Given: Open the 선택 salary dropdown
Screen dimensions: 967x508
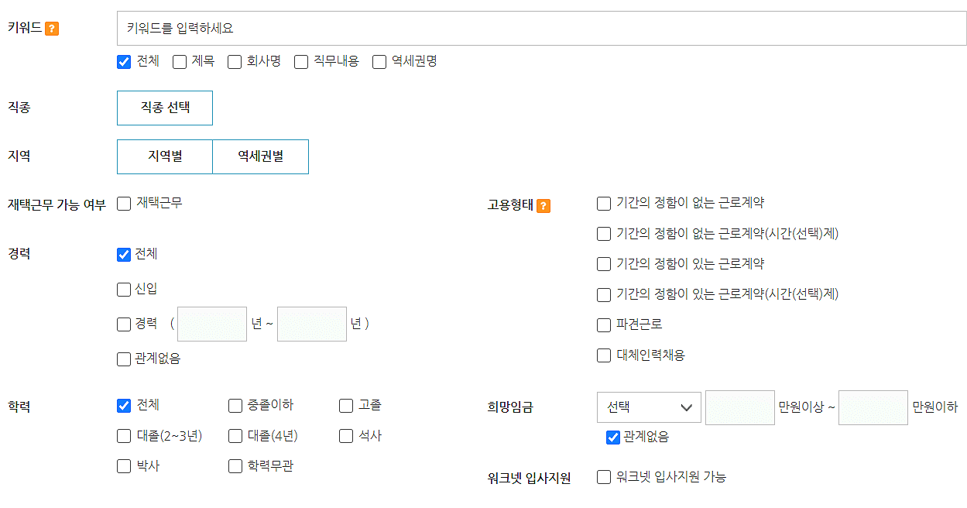Looking at the screenshot, I should [x=648, y=407].
